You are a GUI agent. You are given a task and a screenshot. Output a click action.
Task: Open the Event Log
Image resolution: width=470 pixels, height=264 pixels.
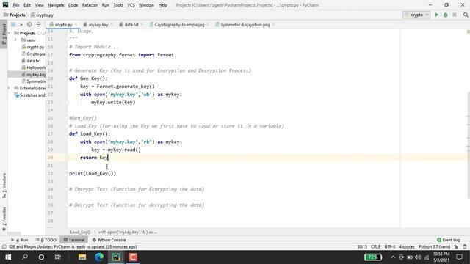pyautogui.click(x=449, y=240)
